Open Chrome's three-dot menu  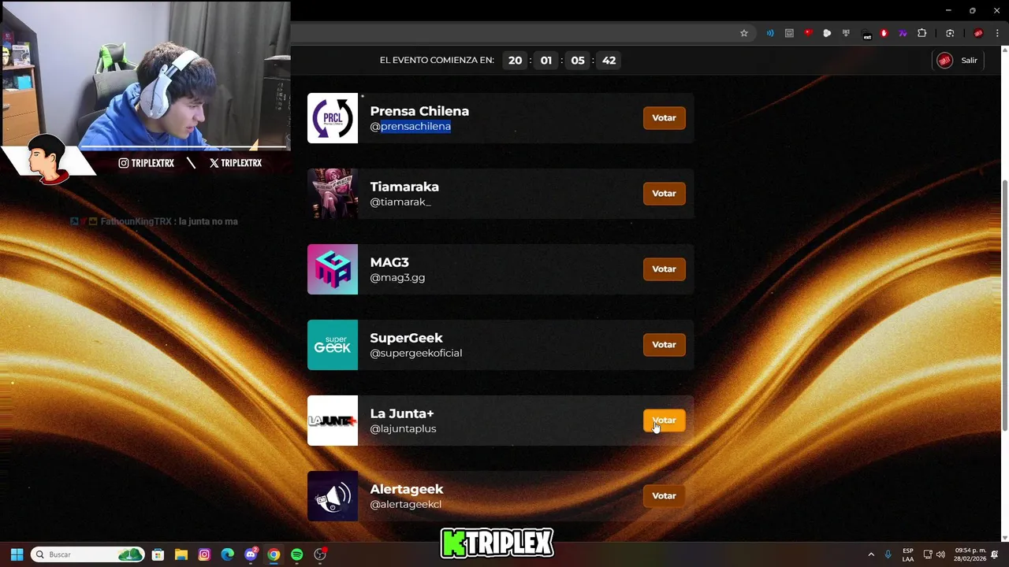[997, 33]
